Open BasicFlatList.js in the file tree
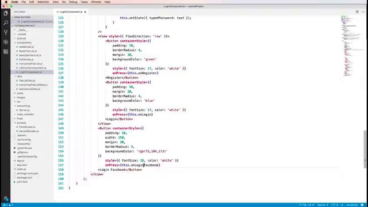This screenshot has height=207, width=368. point(28,51)
